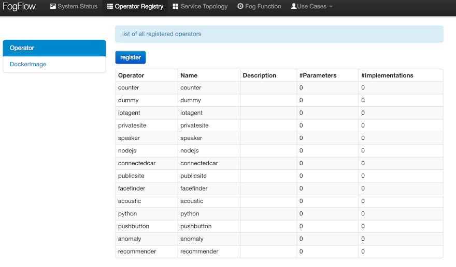Image resolution: width=456 pixels, height=267 pixels.
Task: Select 'counter' in the Operator column
Action: 129,88
